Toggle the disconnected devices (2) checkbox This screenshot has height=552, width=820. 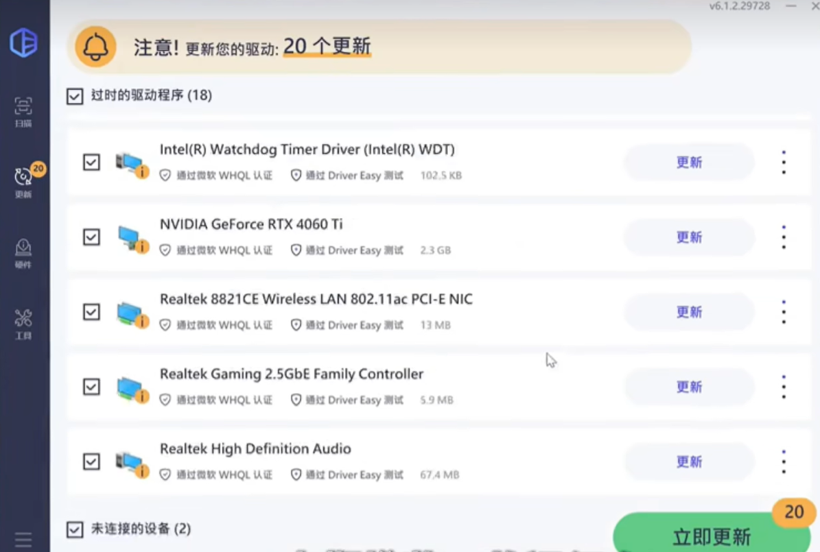tap(75, 529)
